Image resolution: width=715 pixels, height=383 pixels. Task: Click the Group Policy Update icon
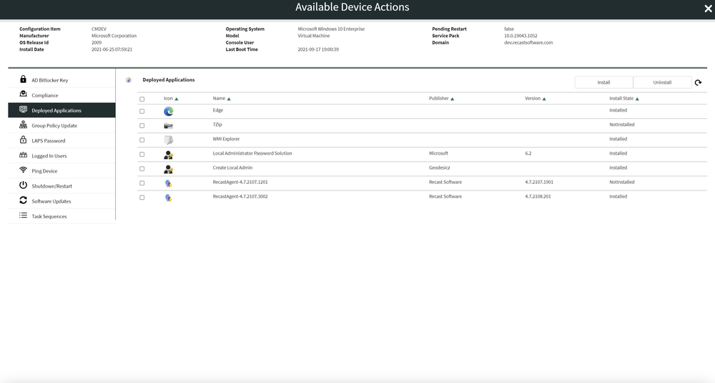[x=24, y=125]
